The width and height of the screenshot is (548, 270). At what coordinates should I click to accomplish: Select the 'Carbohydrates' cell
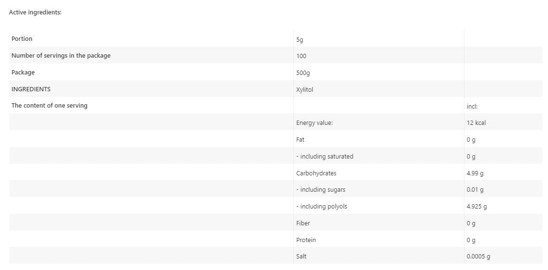(x=316, y=173)
